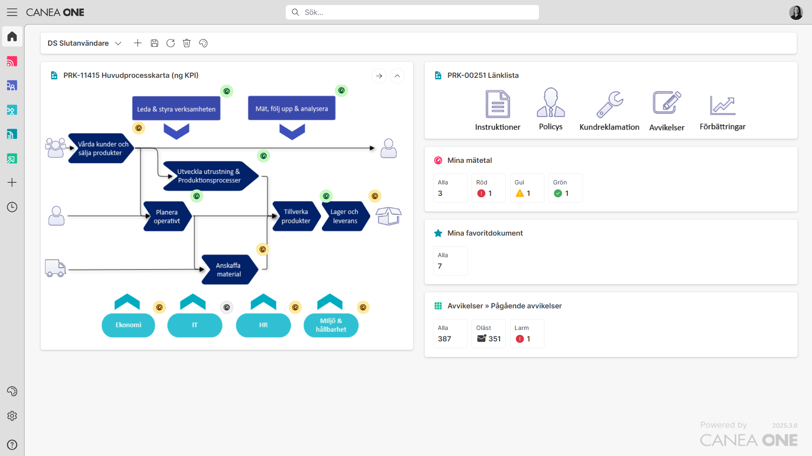Open the Kundreklamation wrench icon

click(x=609, y=104)
